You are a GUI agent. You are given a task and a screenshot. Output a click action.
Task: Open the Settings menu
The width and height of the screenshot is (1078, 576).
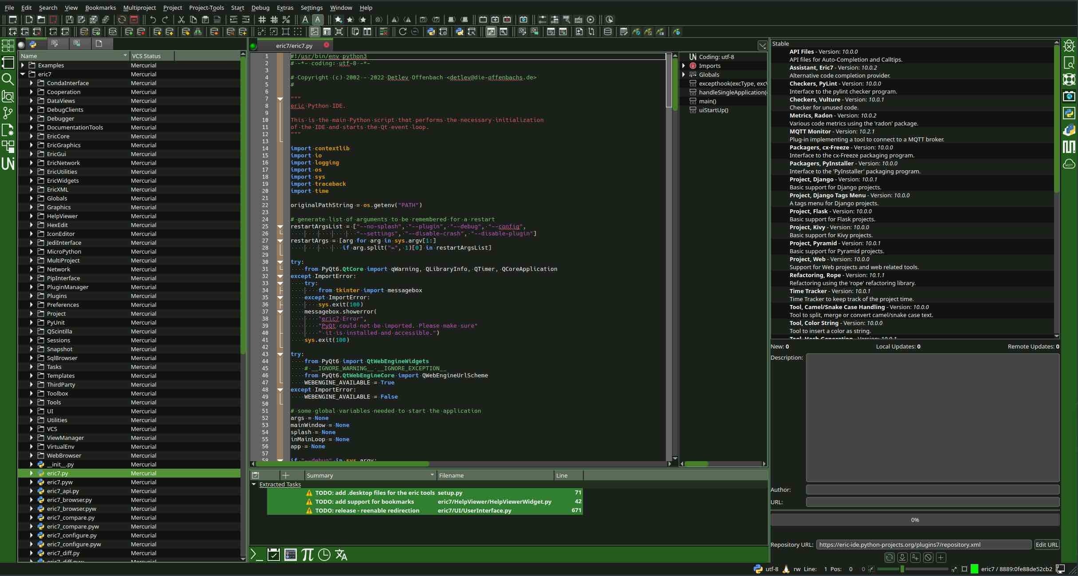pos(311,8)
